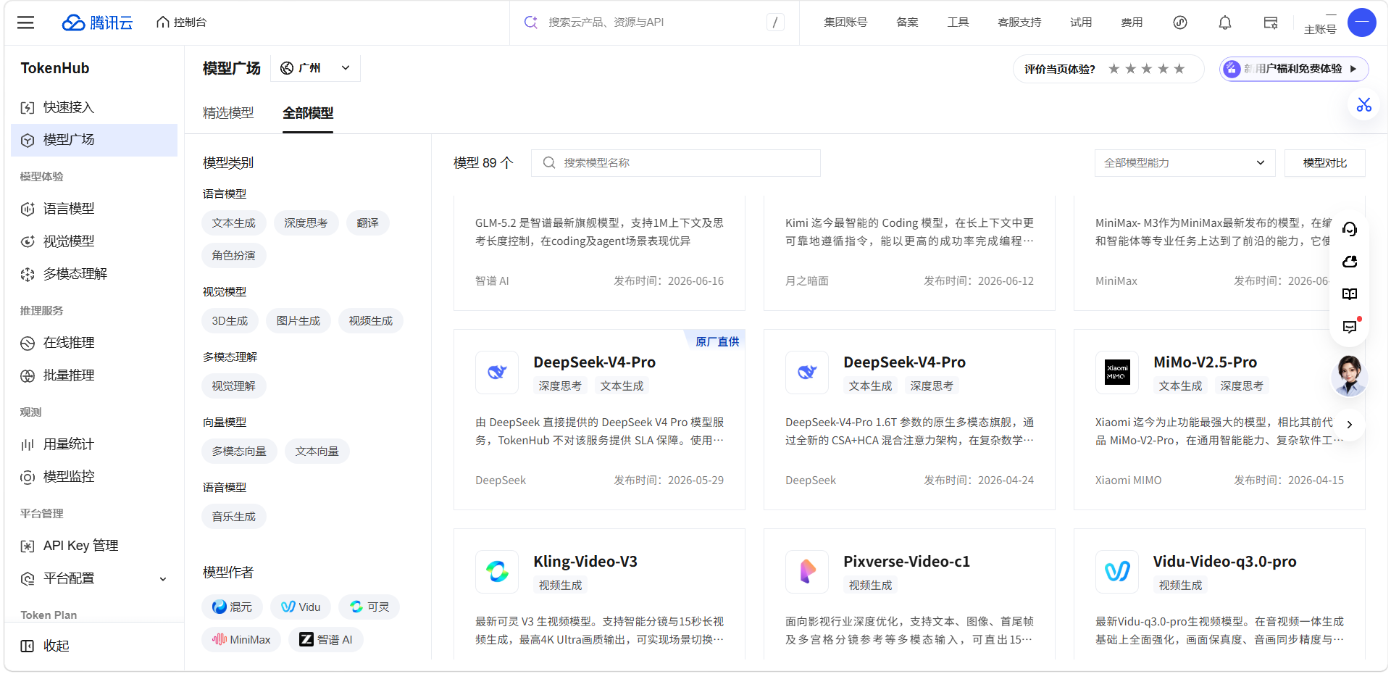Viewport: 1391px width, 674px height.
Task: Click the Kling-Video-V3 logo icon
Action: (x=497, y=572)
